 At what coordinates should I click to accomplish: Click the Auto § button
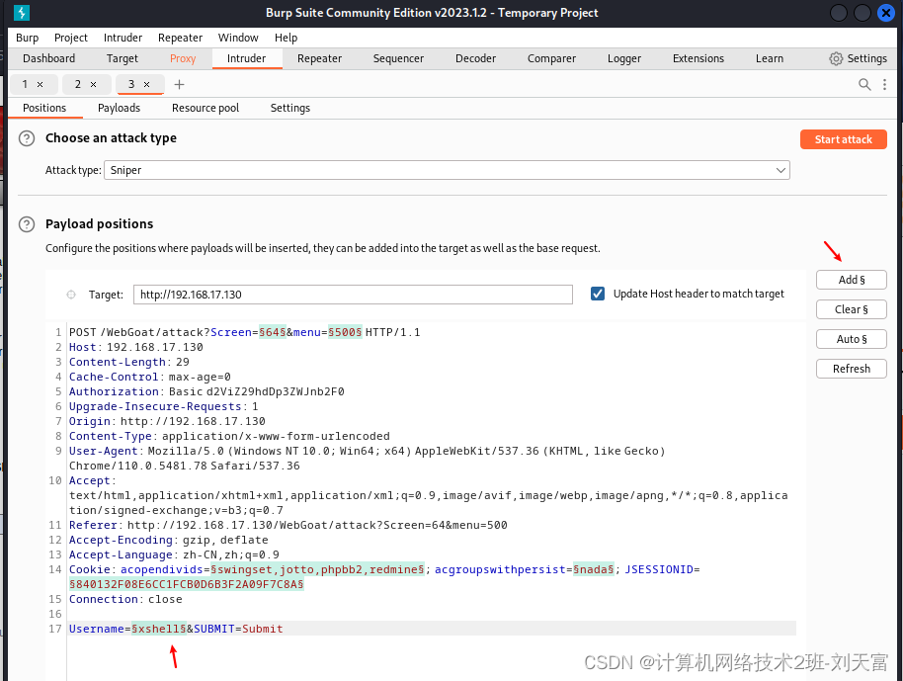coord(852,339)
